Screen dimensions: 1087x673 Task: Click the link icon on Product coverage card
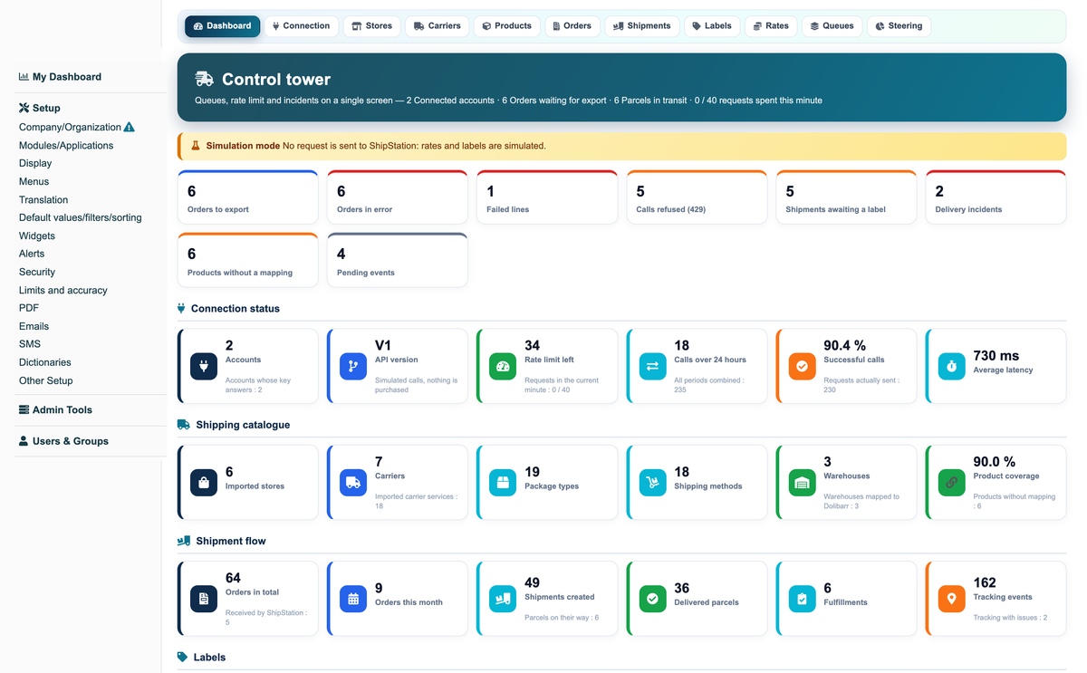[x=952, y=483]
